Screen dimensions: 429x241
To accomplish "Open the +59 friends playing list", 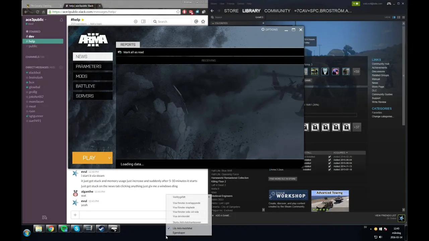I will click(x=356, y=71).
